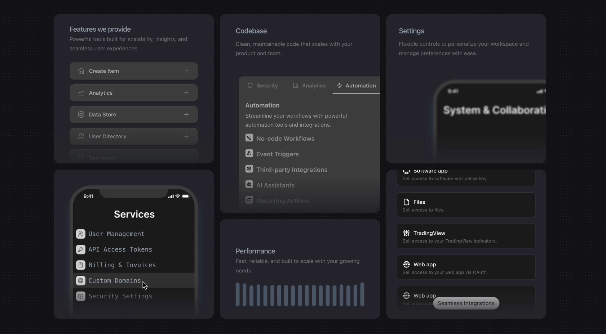This screenshot has width=606, height=334.
Task: Expand User Directory with plus icon
Action: 186,136
